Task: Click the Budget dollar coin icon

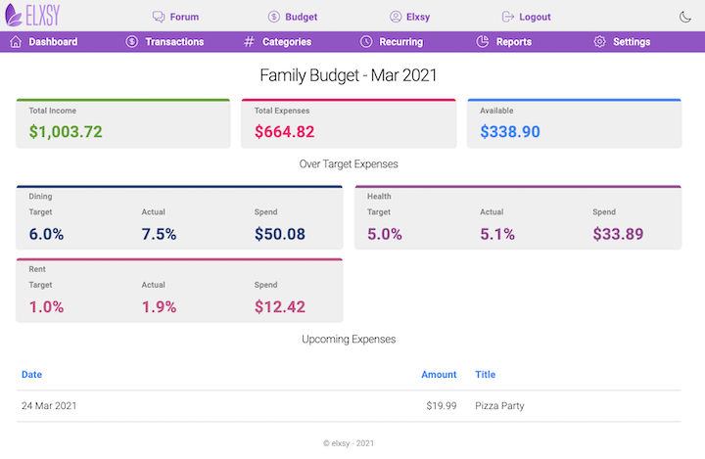Action: 274,17
